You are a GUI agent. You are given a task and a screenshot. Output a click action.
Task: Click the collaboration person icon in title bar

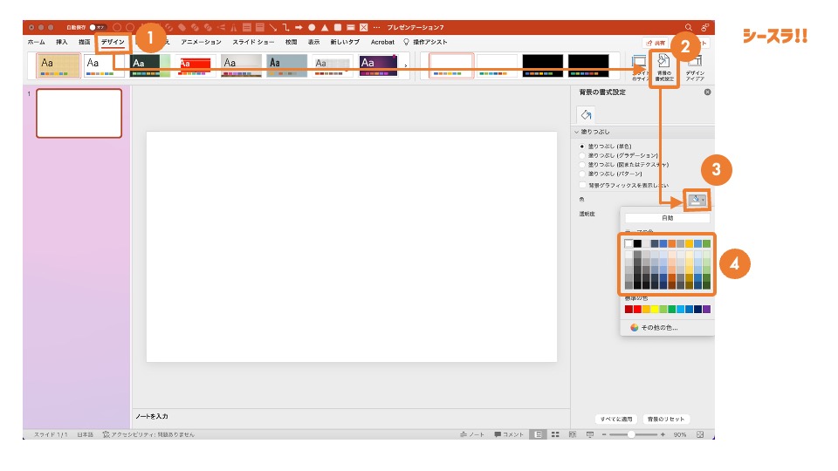(x=705, y=27)
